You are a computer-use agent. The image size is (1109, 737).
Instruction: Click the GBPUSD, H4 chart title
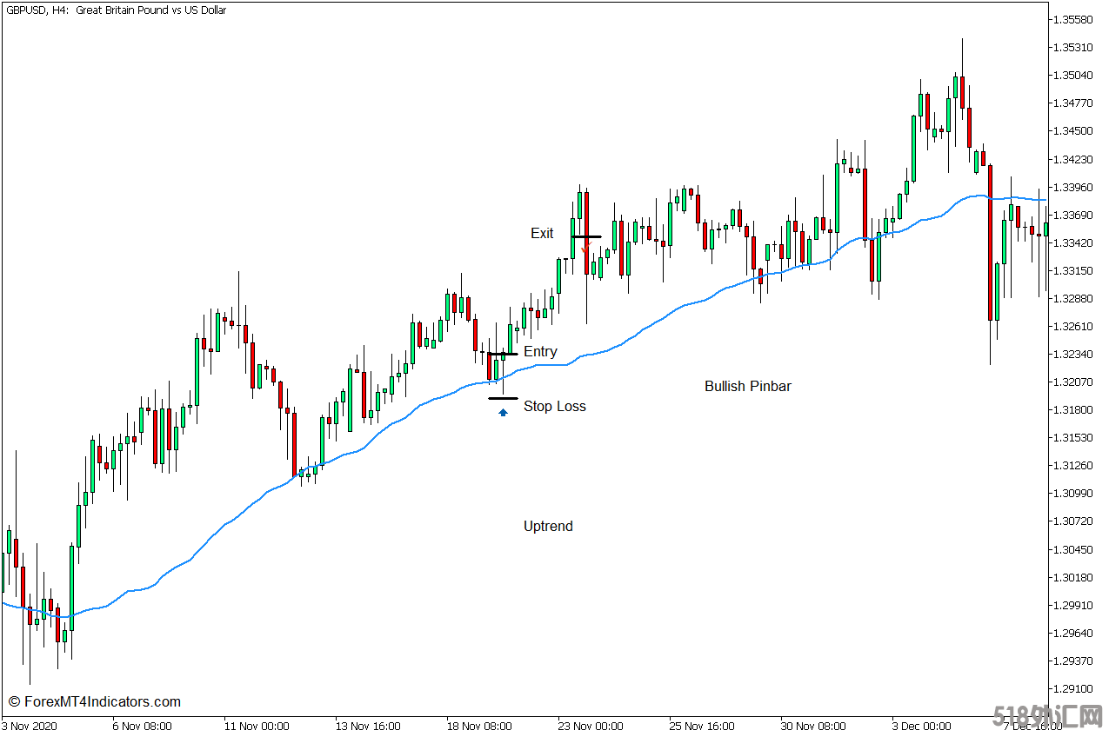(116, 10)
